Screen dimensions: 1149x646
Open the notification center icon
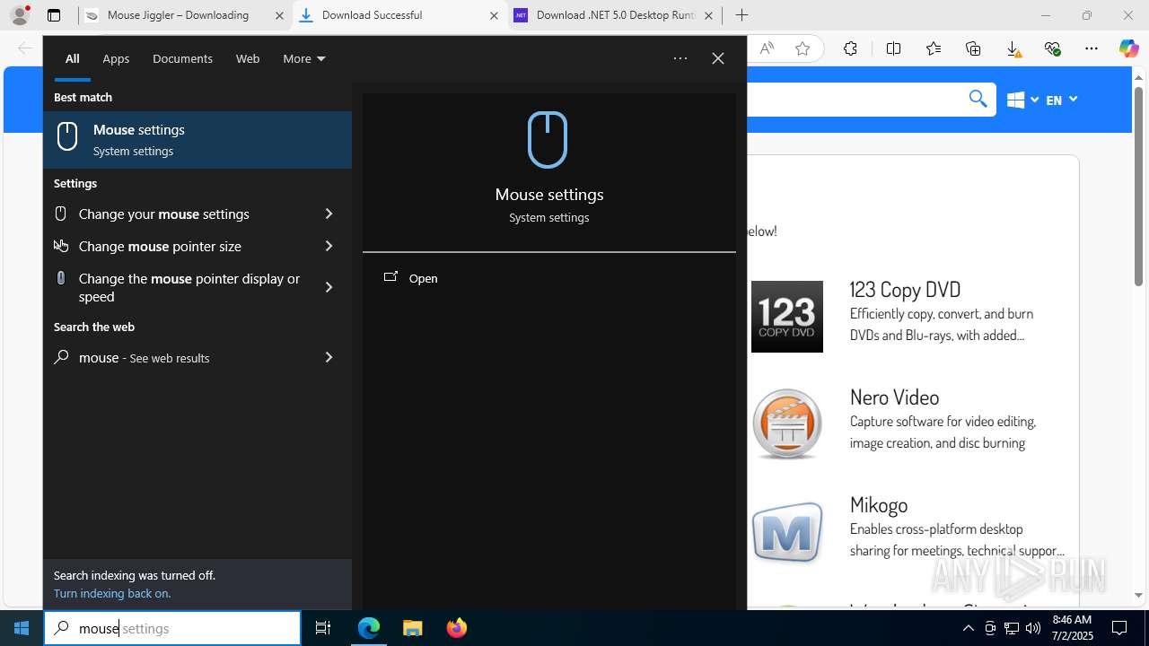pyautogui.click(x=1119, y=628)
